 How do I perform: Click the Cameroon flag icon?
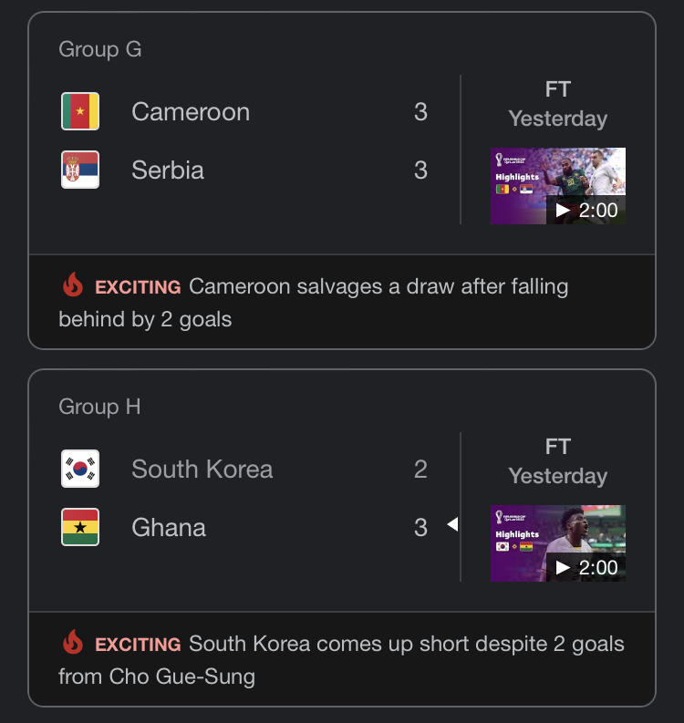(x=80, y=111)
